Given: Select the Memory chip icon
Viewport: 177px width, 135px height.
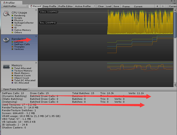Looking at the screenshot, I should [6, 67].
